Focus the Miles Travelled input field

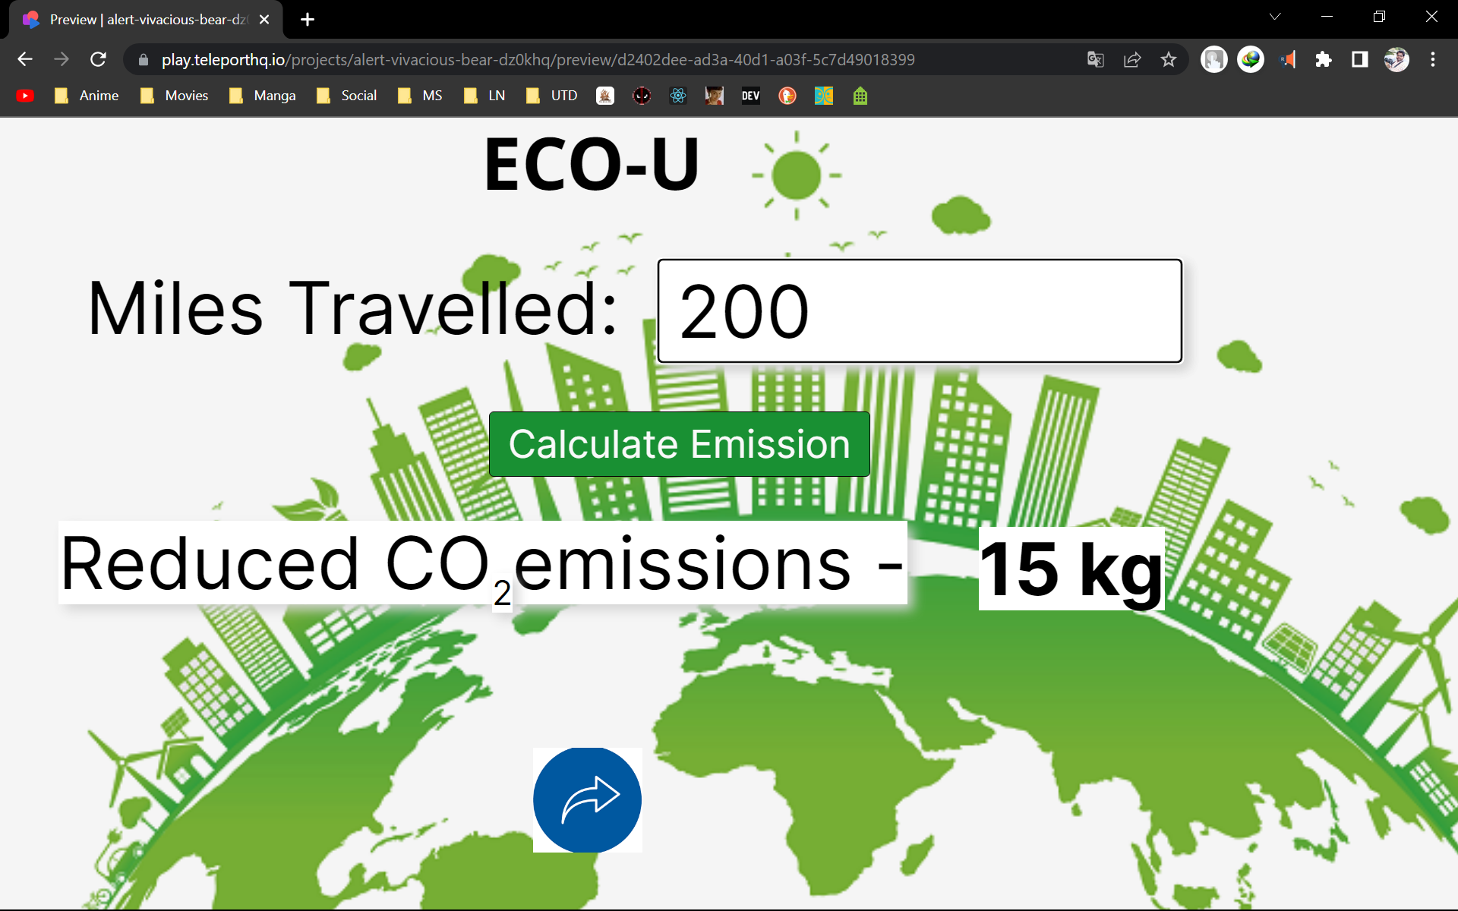pos(919,311)
